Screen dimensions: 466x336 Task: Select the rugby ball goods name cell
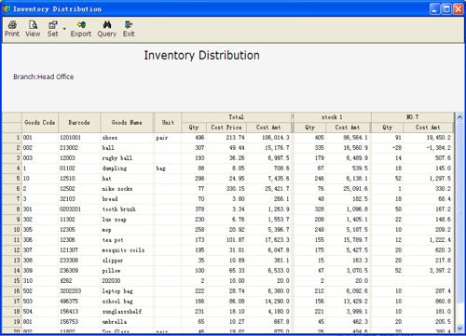[x=127, y=158]
